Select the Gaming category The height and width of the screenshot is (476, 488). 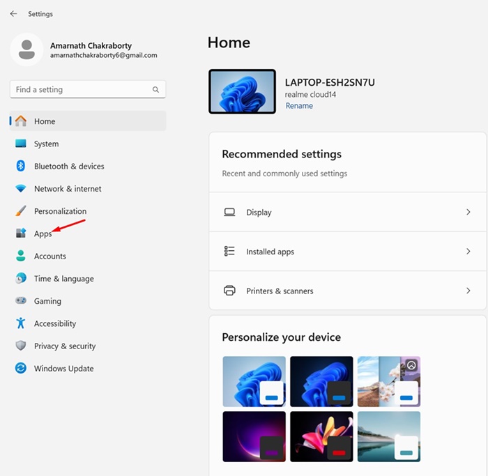[47, 301]
